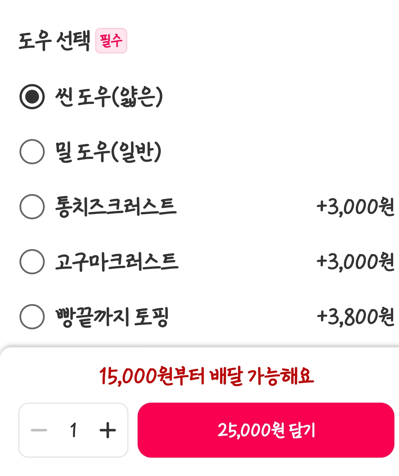
Task: Tap the 빵끝까지 토핑 option text
Action: pyautogui.click(x=112, y=317)
